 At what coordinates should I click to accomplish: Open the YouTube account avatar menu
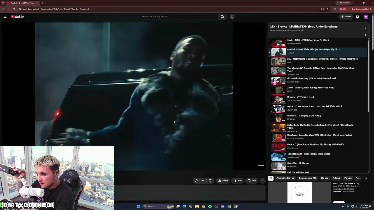366,17
